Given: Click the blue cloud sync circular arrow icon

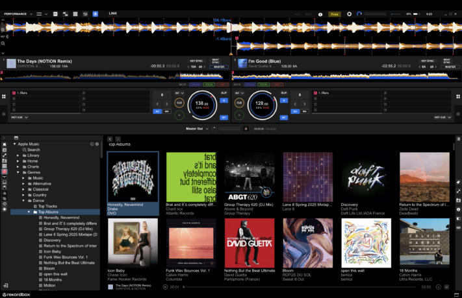Looking at the screenshot, I should coord(359,14).
